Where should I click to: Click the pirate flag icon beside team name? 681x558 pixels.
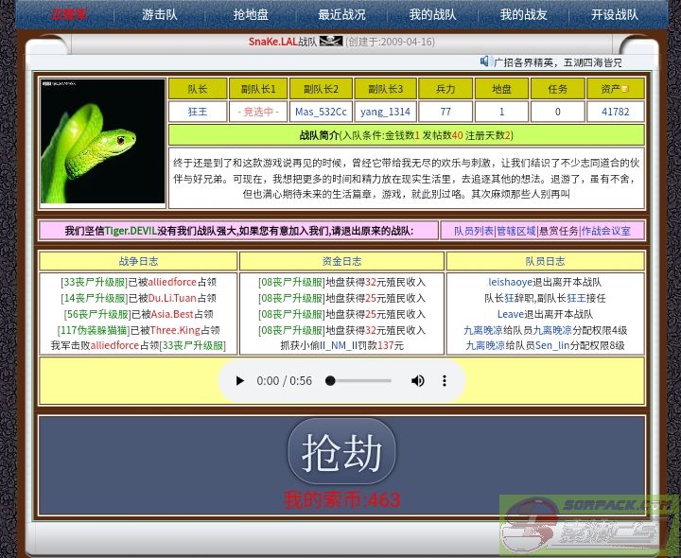click(331, 42)
